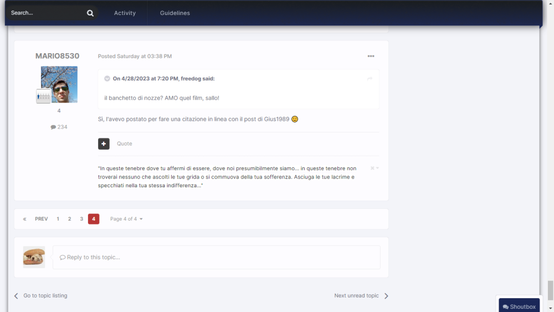The image size is (554, 312).
Task: Jump to first page double-arrow icon
Action: click(x=24, y=219)
